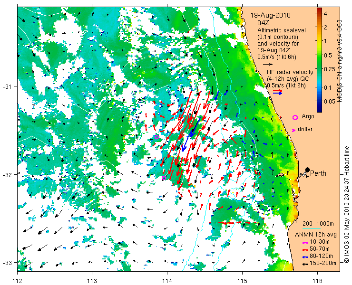352x285 pixels.
Task: Click the '(4-12h avg) QC' text
Action: point(288,79)
